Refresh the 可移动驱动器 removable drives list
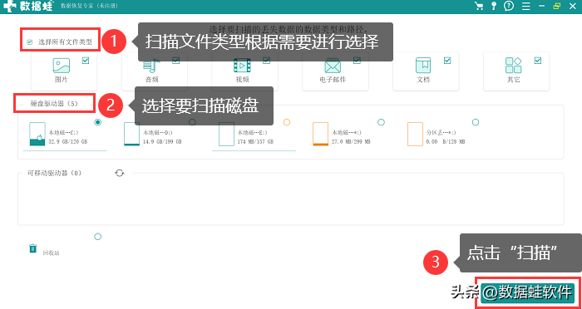 [x=120, y=173]
